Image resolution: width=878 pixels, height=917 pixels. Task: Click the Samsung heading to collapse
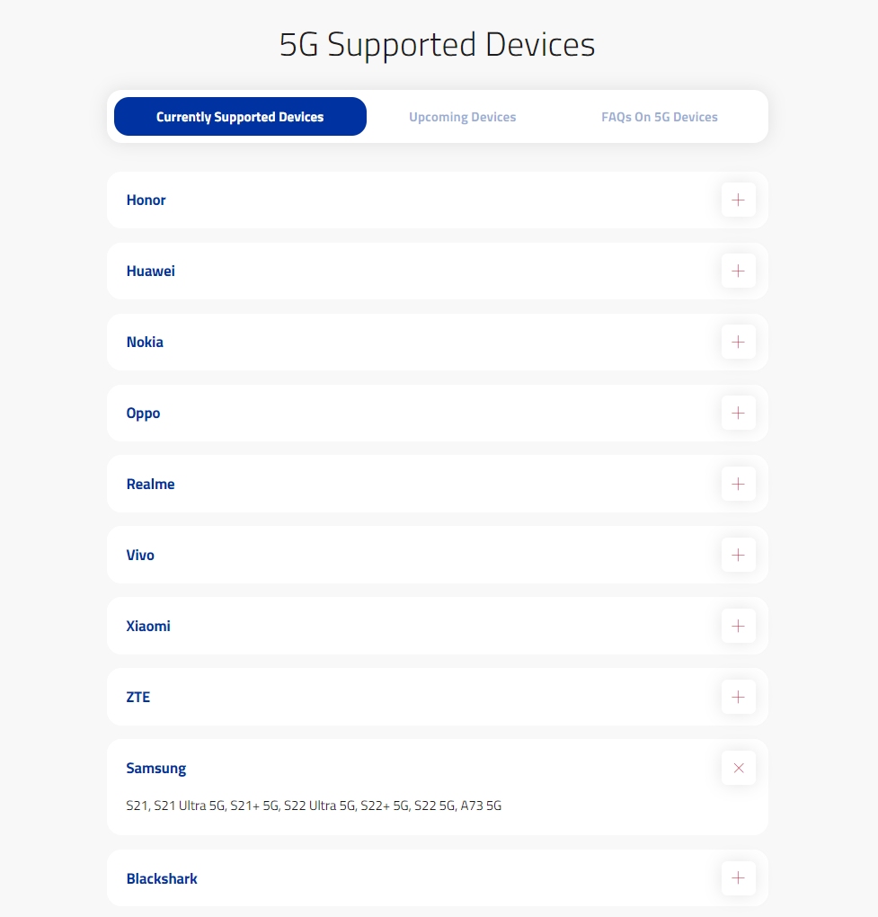tap(156, 769)
